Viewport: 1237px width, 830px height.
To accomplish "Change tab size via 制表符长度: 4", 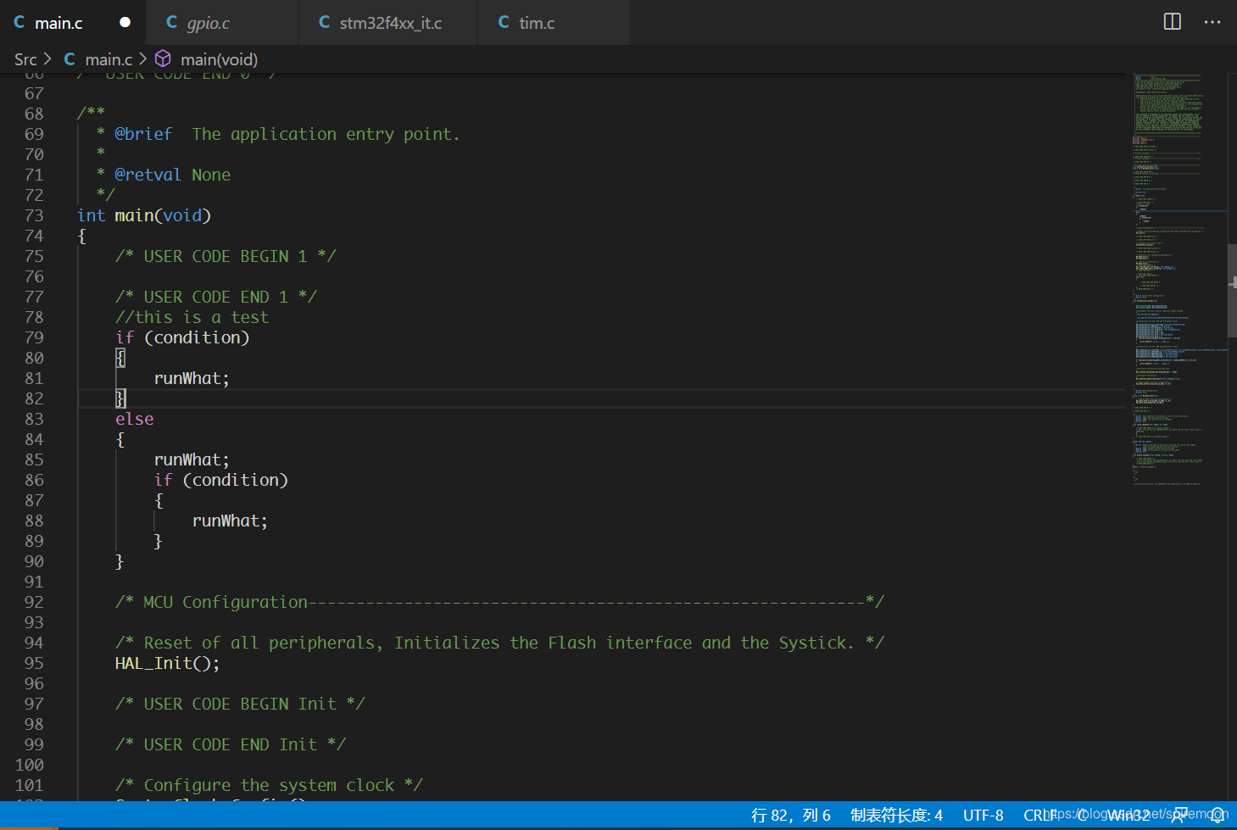I will click(897, 816).
